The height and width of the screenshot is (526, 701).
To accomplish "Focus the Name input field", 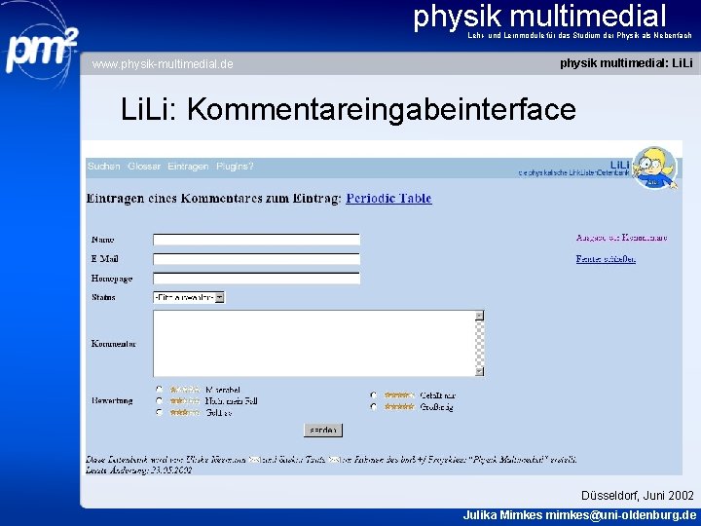I will pos(257,240).
